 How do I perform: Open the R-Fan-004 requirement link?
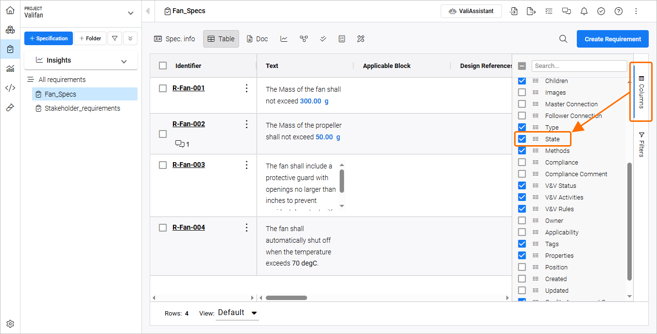pos(189,227)
